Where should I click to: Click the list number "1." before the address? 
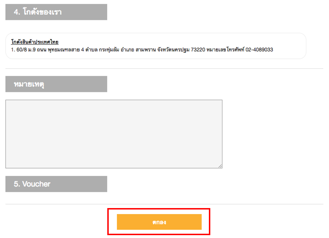pos(13,50)
